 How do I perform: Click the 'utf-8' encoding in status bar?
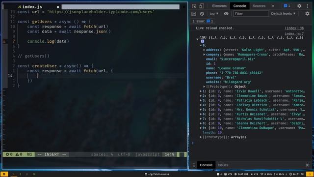(124, 154)
